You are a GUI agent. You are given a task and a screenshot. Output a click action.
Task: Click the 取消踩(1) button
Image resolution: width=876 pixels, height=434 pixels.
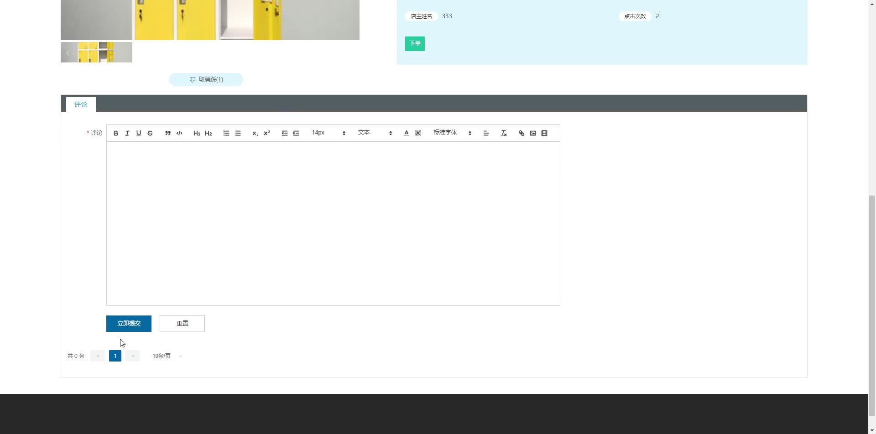click(206, 79)
